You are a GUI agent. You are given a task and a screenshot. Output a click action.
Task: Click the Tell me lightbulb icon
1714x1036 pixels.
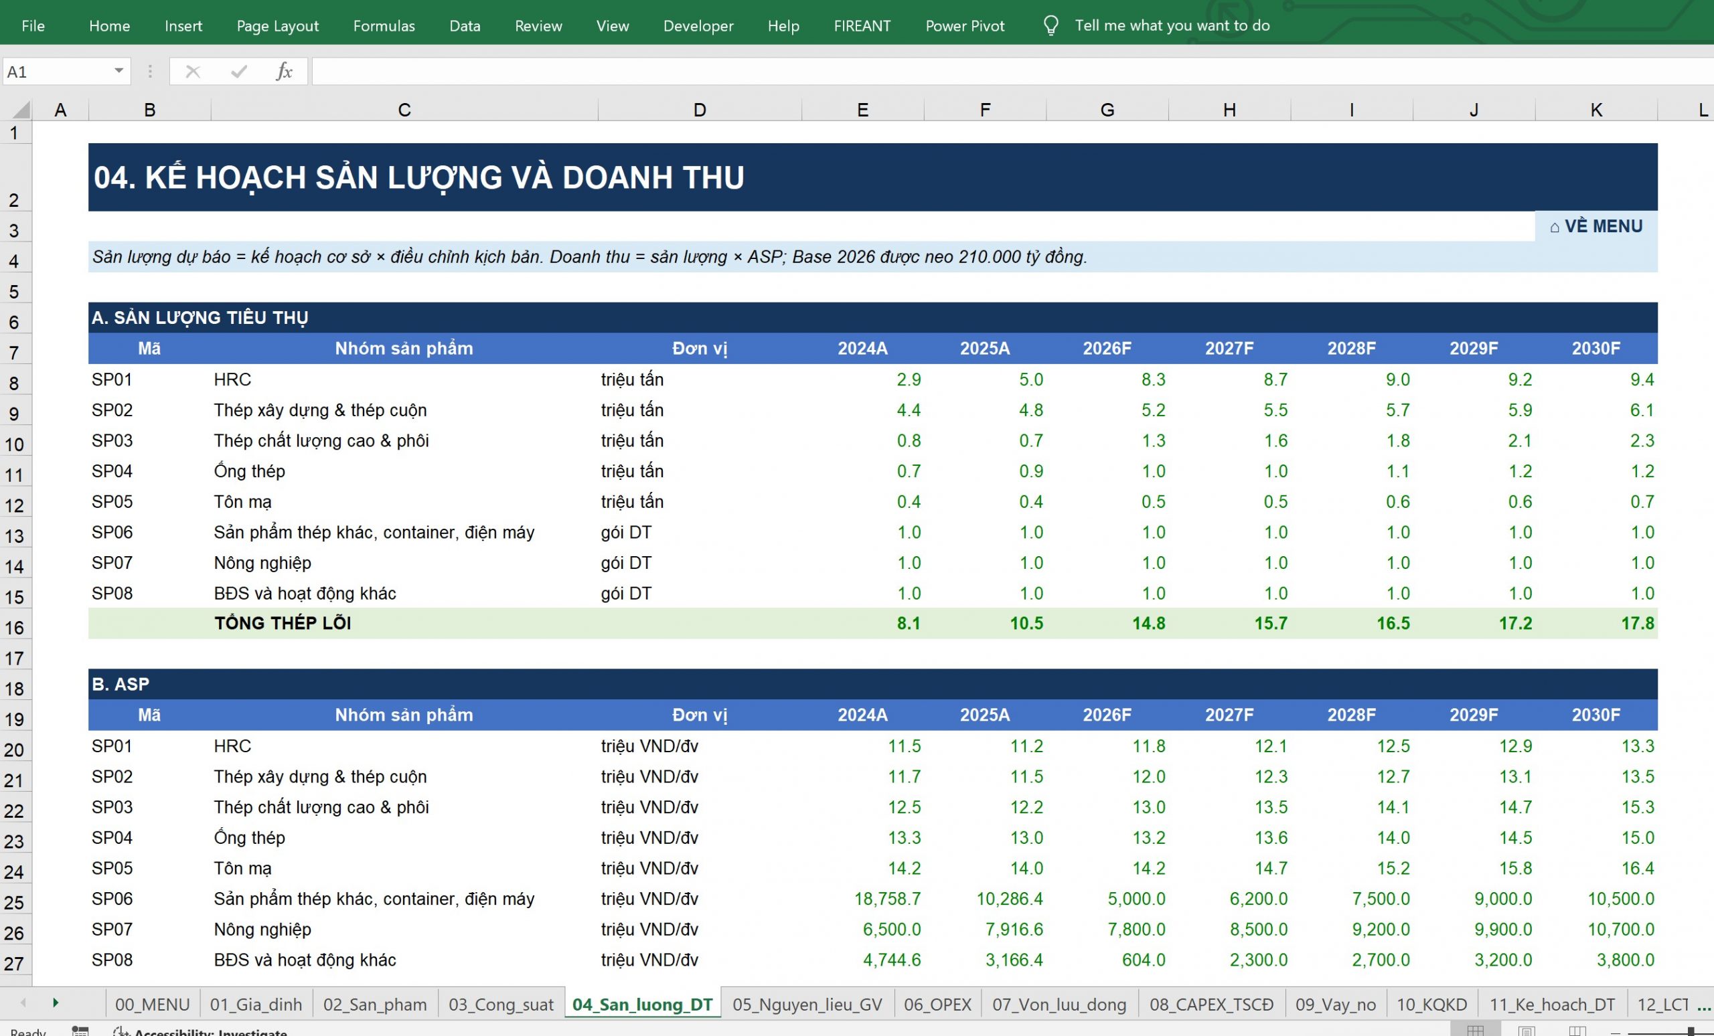click(1050, 25)
